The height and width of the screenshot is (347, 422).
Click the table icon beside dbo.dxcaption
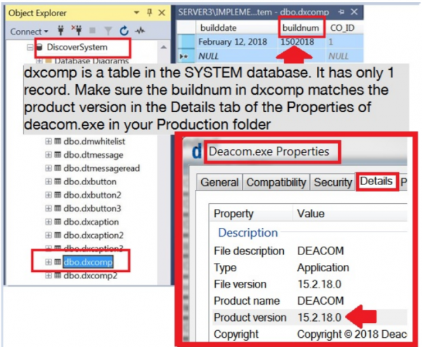pos(57,222)
